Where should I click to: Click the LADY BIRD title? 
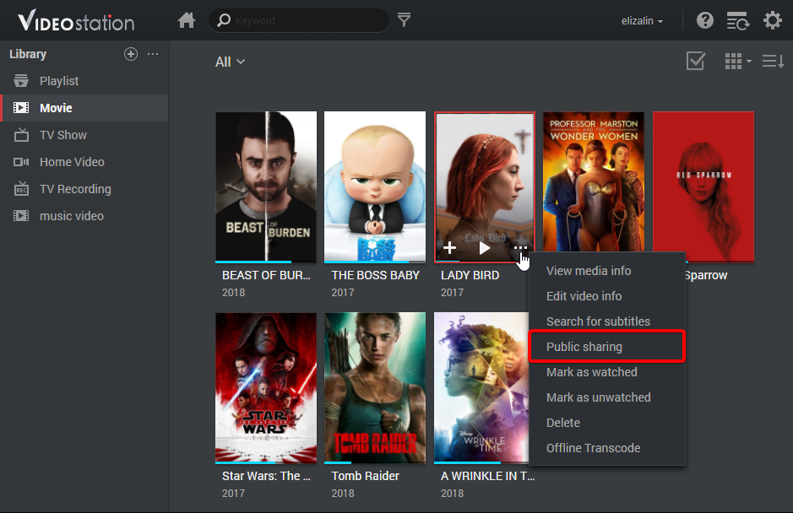pos(470,275)
